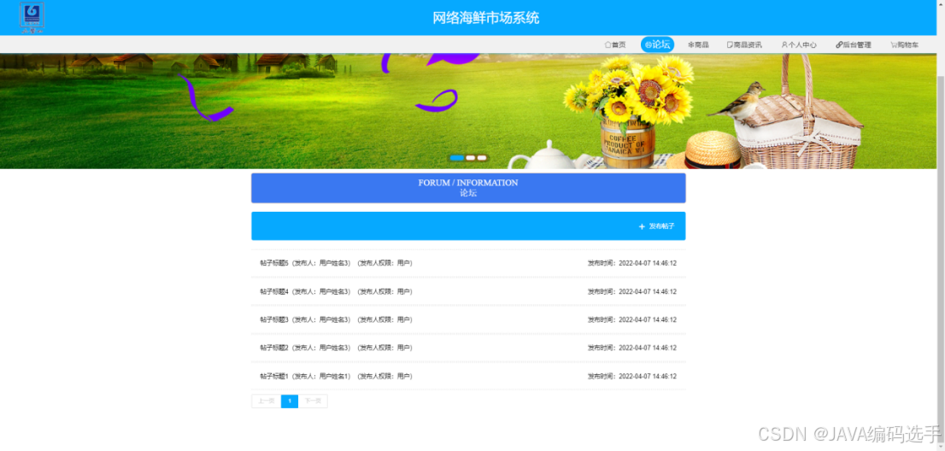Select the 论坛 forum menu item

point(658,44)
